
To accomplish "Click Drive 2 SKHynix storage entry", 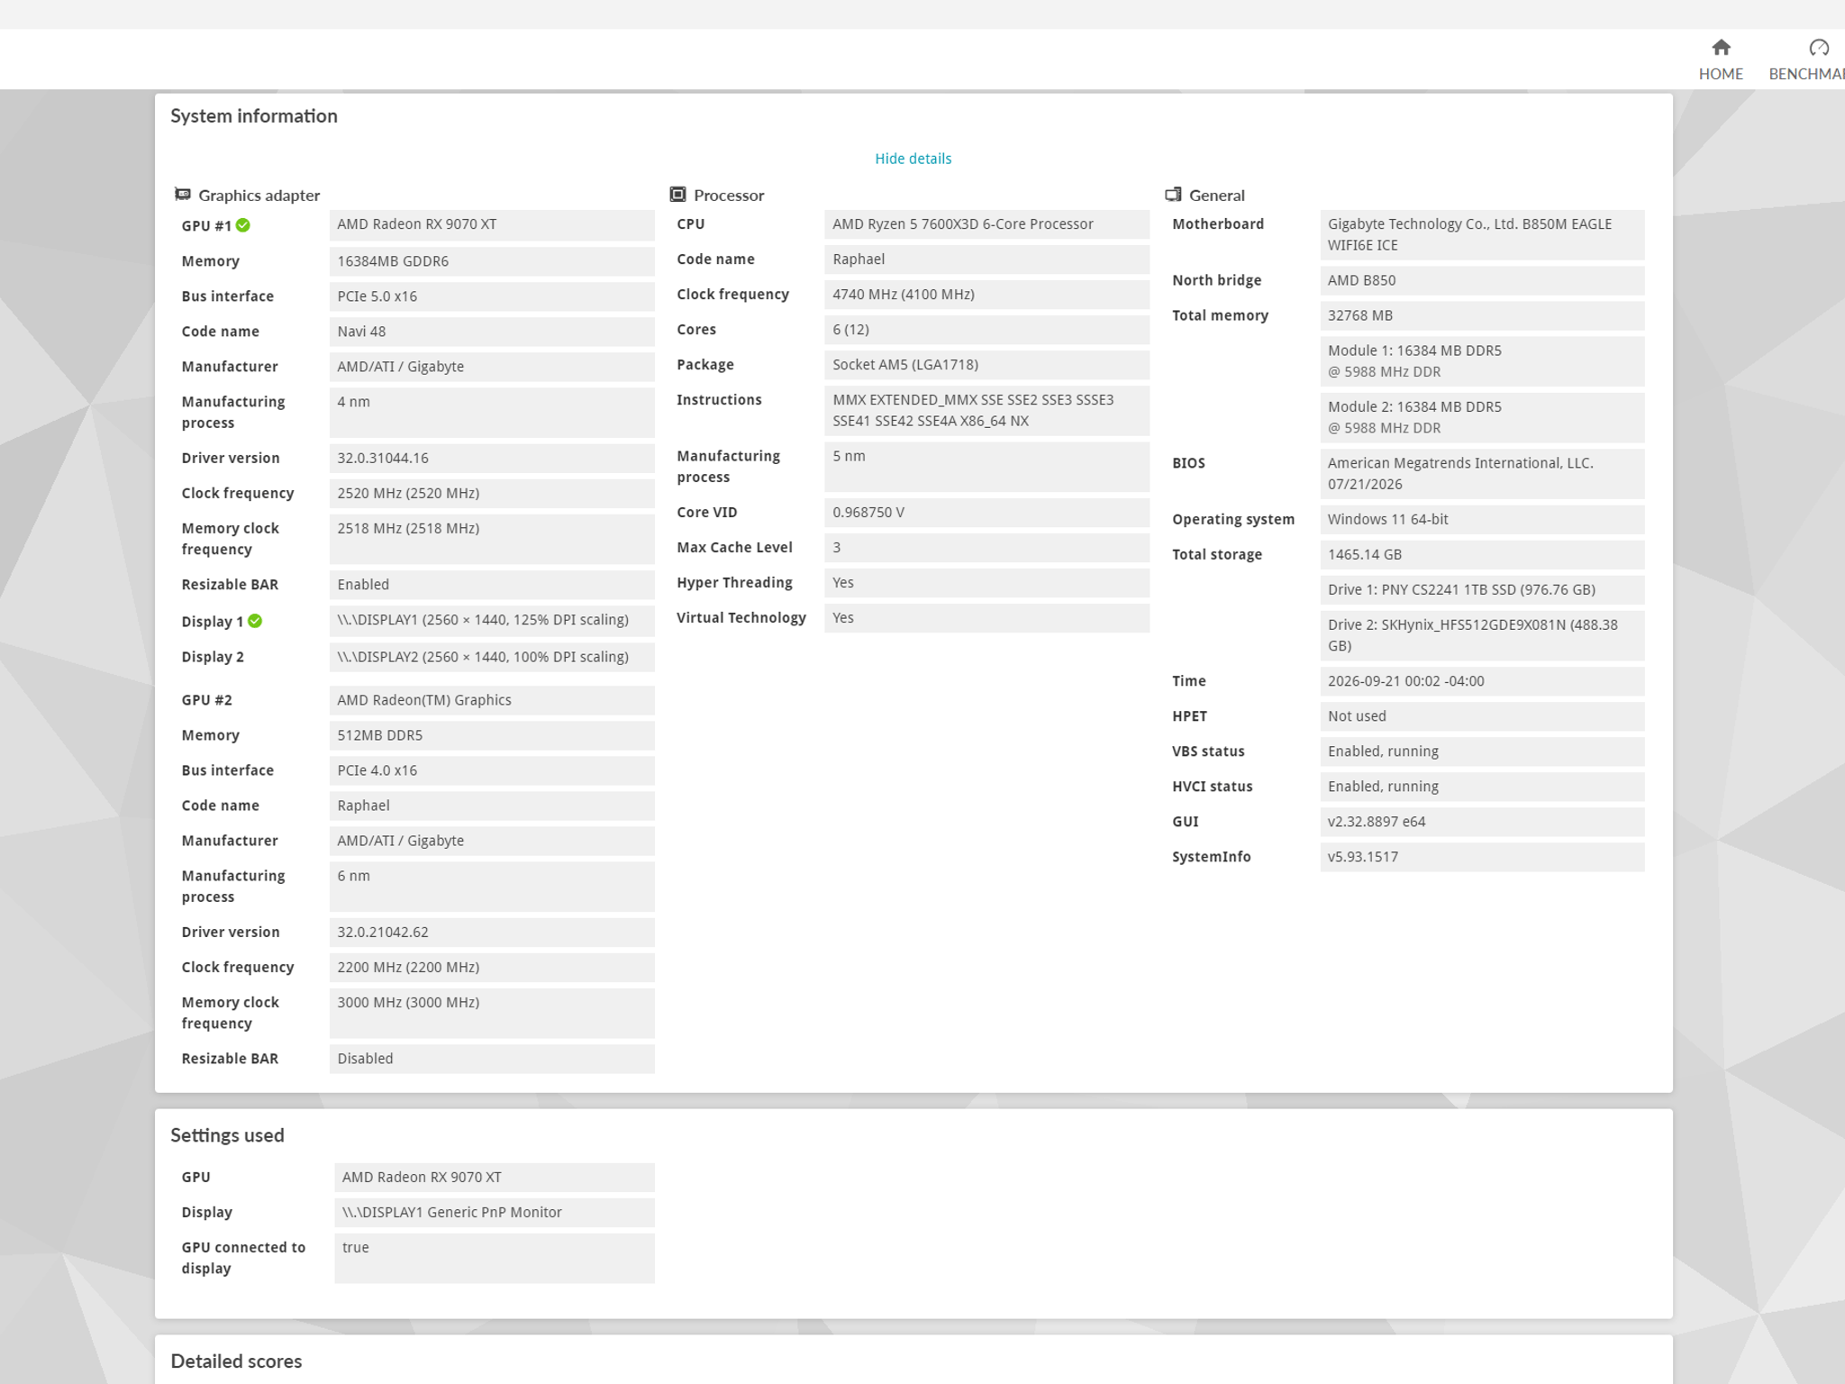I will pos(1482,635).
